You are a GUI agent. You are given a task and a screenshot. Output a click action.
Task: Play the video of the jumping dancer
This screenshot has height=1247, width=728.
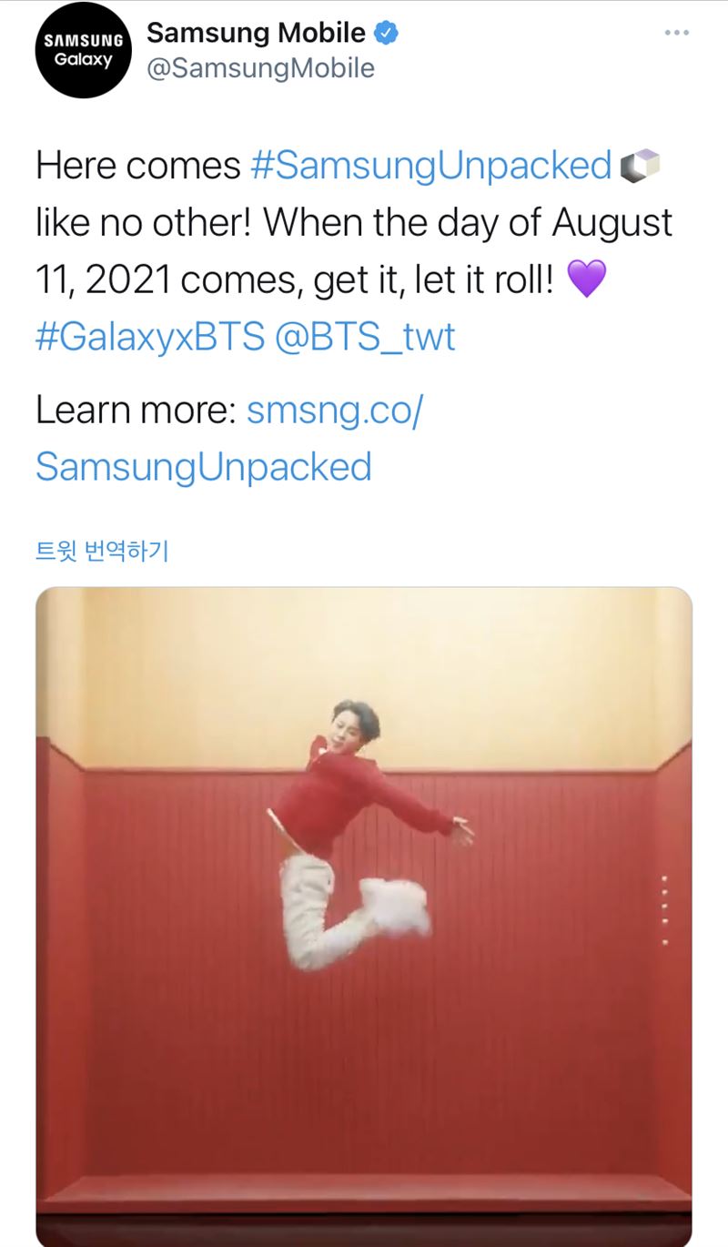point(364,910)
